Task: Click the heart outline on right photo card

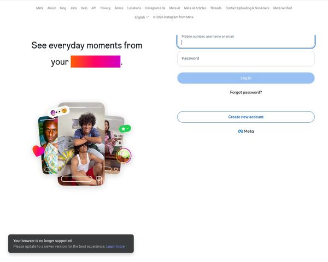Action: point(116,169)
